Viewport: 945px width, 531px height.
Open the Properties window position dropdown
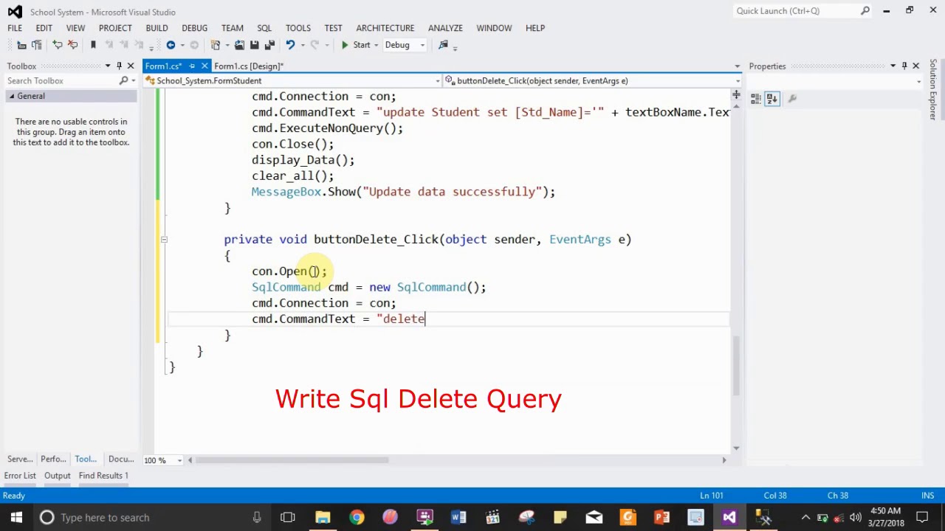tap(893, 66)
